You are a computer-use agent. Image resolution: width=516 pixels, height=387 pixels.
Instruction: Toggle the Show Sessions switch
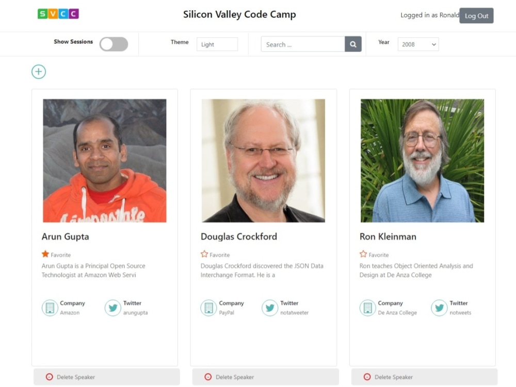pyautogui.click(x=114, y=44)
